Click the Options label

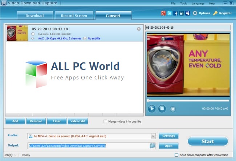pyautogui.click(x=204, y=13)
